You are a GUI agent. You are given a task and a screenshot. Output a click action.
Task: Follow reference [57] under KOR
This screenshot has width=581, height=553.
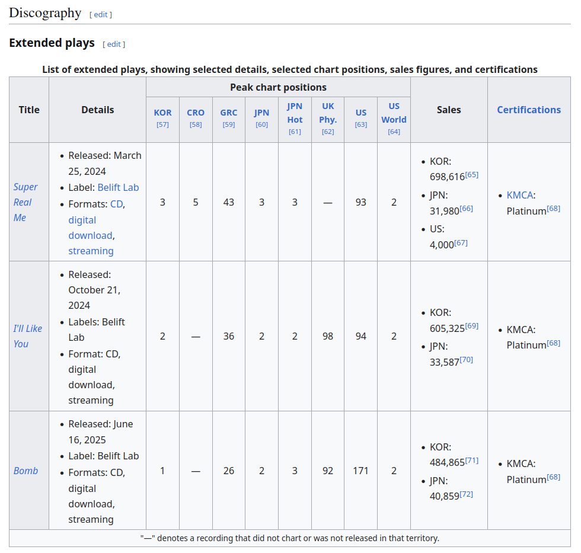(x=162, y=124)
